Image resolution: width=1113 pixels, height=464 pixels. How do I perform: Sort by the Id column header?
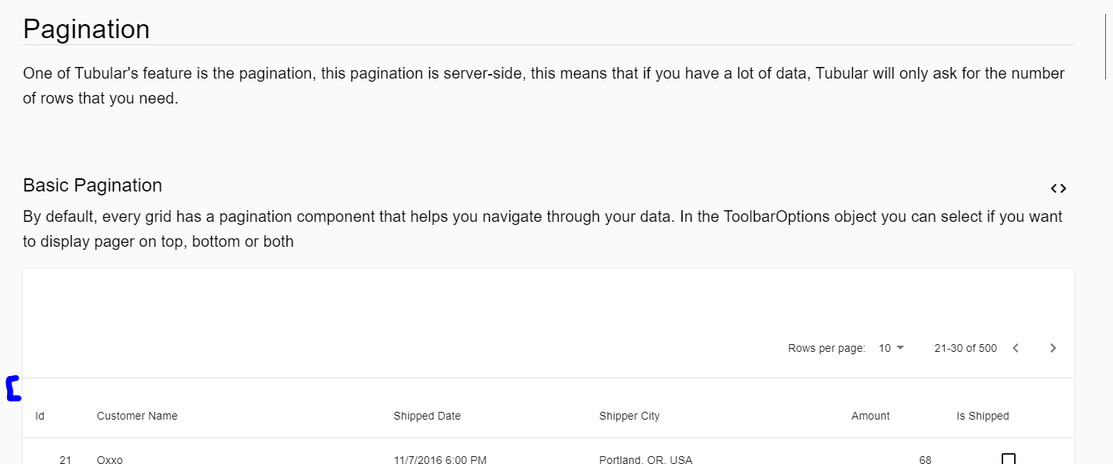[39, 416]
